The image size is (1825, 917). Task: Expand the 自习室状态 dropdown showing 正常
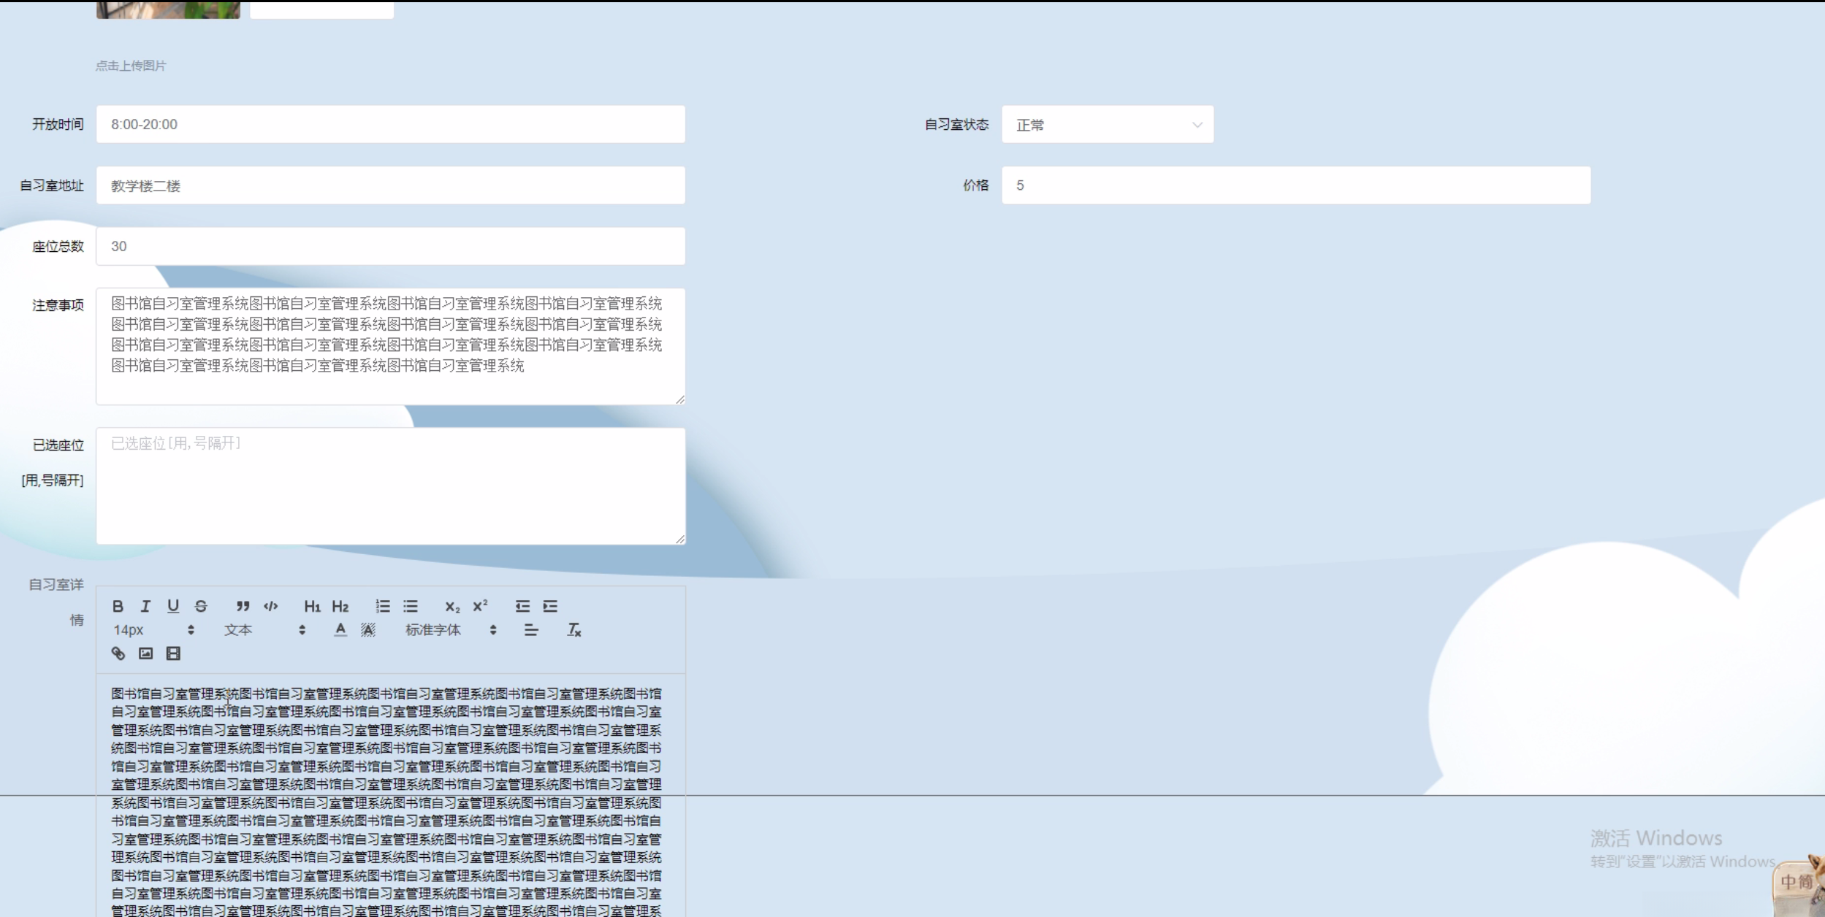(1107, 125)
